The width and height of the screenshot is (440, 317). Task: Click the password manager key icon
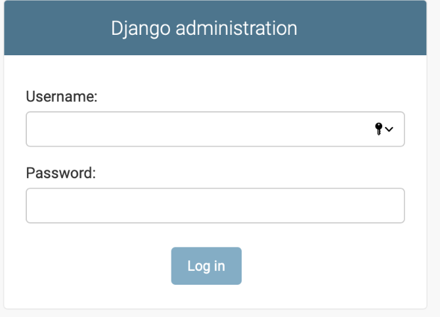tap(378, 129)
